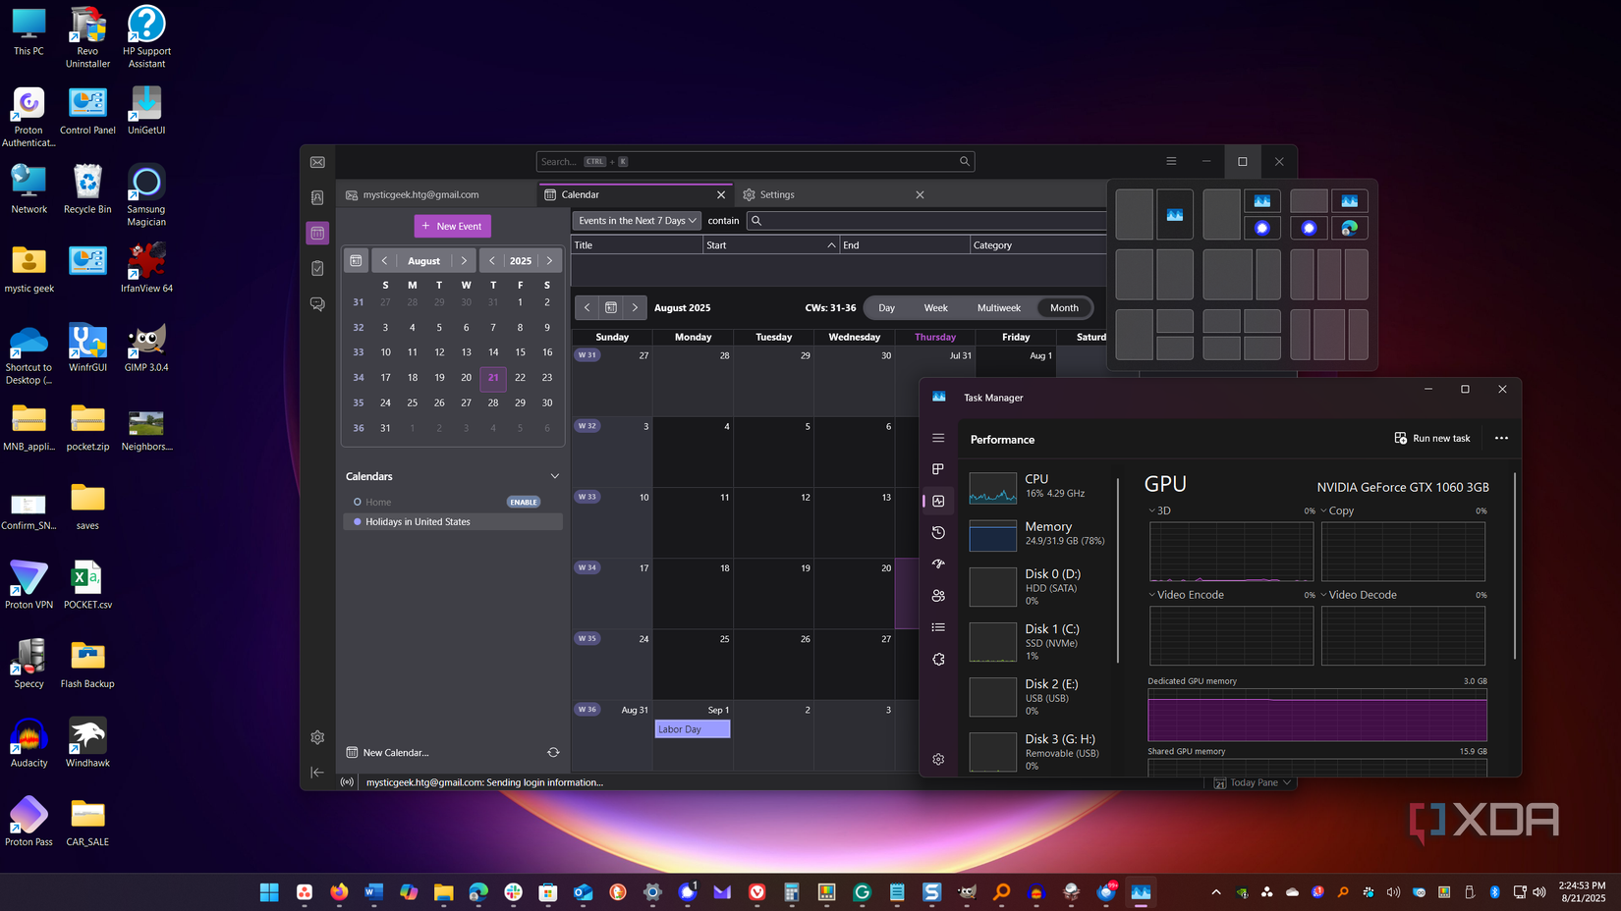This screenshot has height=911, width=1621.
Task: Open App history in Task Manager sidebar
Action: click(x=938, y=532)
